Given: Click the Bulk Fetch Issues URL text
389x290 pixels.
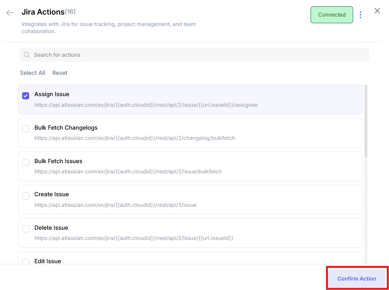Looking at the screenshot, I should tap(128, 172).
